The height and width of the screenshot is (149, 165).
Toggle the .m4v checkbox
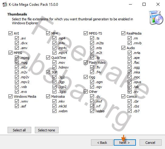click(x=54, y=43)
